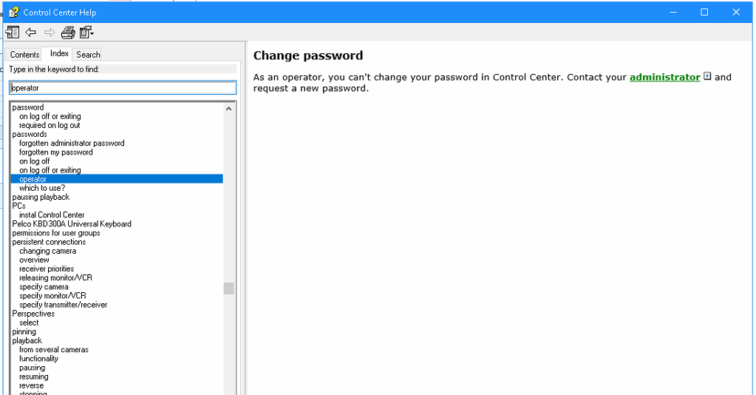
Task: Select the 'PCs' index entry
Action: pos(18,206)
